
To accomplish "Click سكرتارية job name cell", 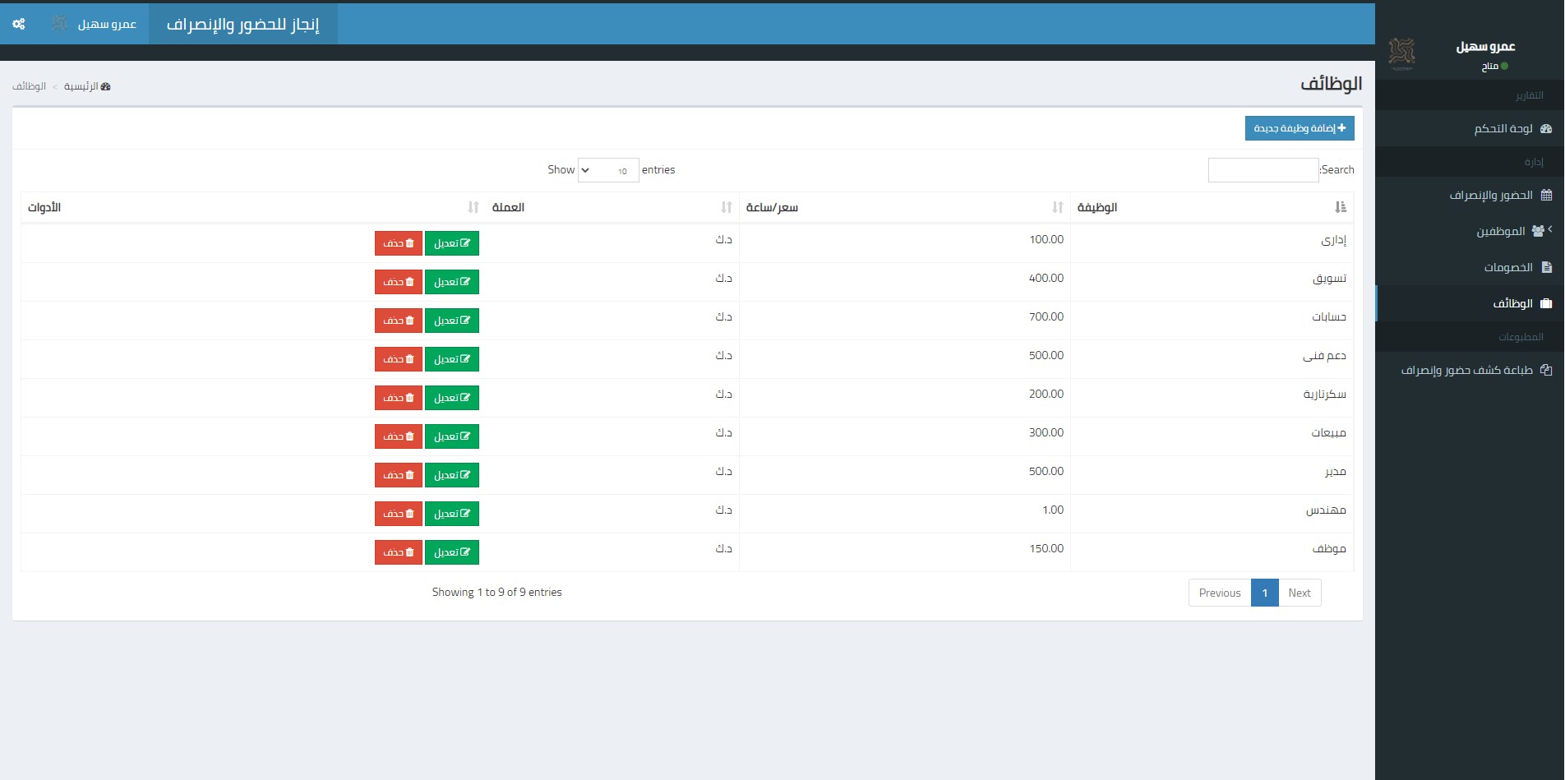I will [1212, 398].
